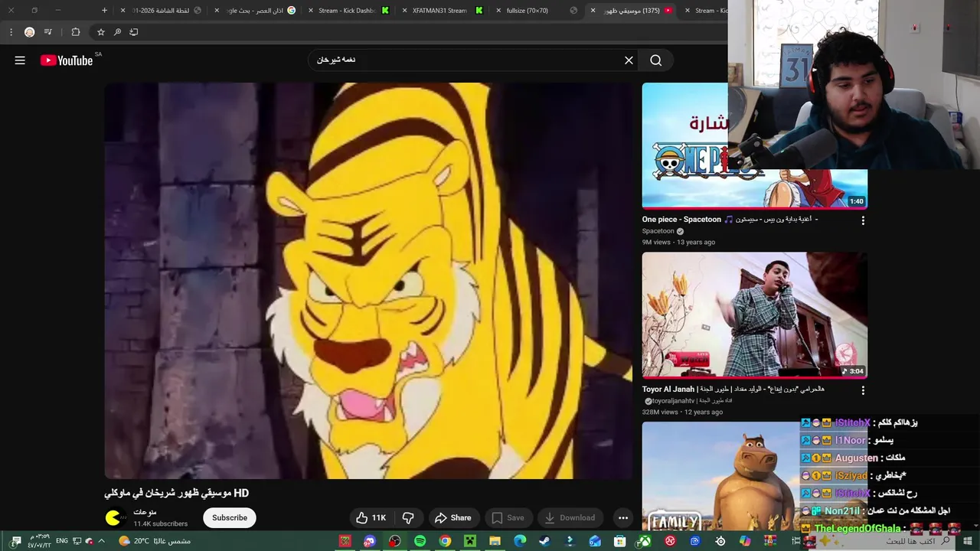Open more actions menu beside Download
The width and height of the screenshot is (980, 551).
coord(623,518)
